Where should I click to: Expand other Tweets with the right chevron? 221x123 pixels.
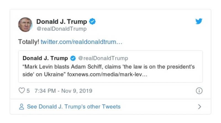pos(199,107)
